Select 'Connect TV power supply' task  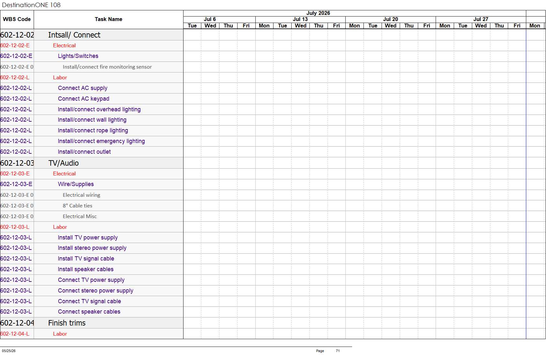coord(91,280)
